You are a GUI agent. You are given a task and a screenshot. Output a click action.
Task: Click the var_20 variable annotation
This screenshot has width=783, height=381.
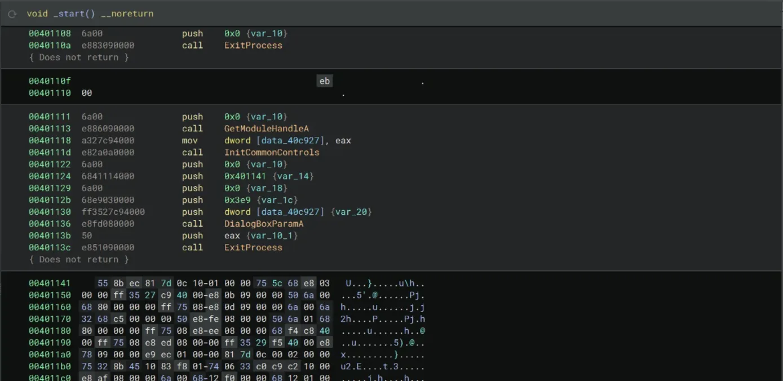click(x=351, y=212)
